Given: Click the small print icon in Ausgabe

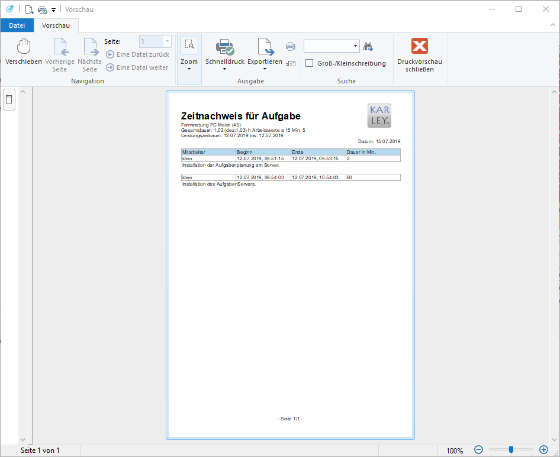Looking at the screenshot, I should click(291, 47).
